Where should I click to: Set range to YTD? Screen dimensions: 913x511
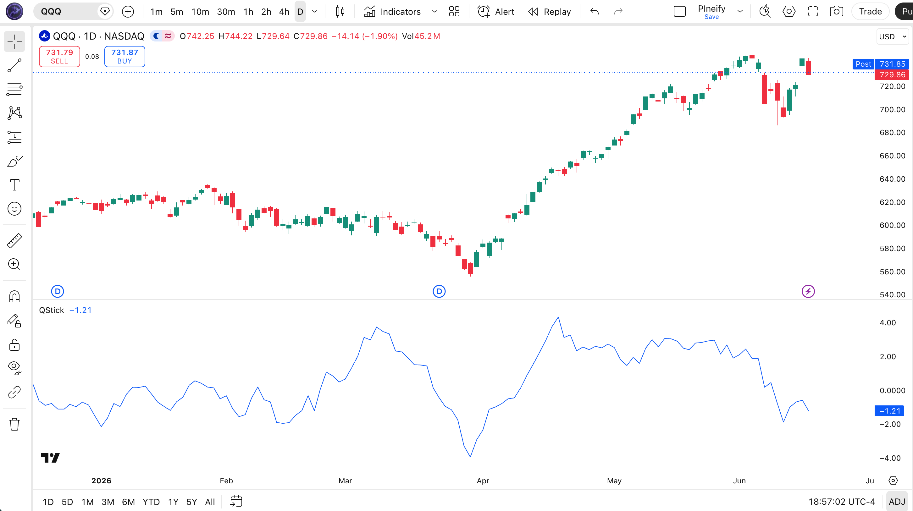coord(151,502)
